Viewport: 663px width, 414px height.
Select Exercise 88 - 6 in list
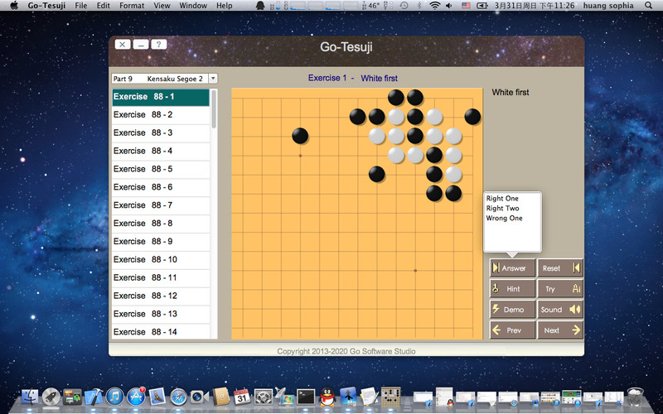pyautogui.click(x=161, y=187)
